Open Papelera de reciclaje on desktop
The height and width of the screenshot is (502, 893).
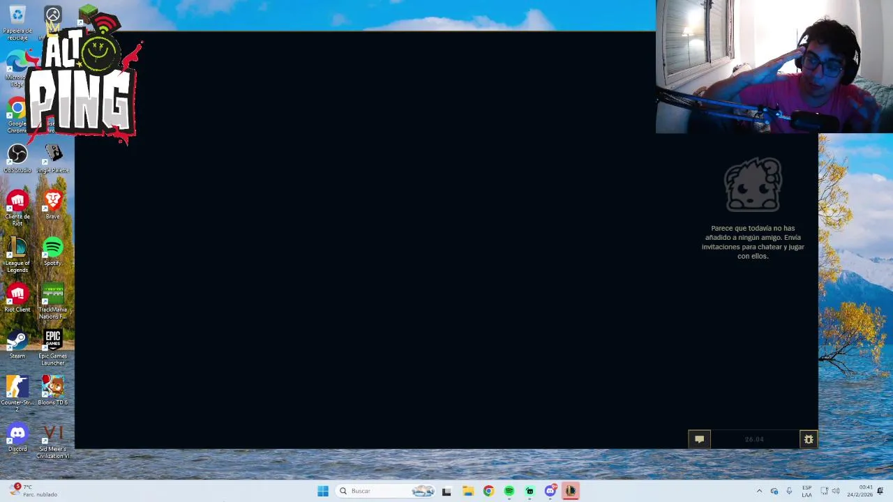pos(17,22)
